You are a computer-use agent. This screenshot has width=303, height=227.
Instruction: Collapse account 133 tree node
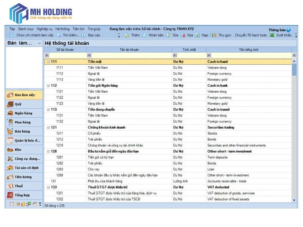[48, 187]
